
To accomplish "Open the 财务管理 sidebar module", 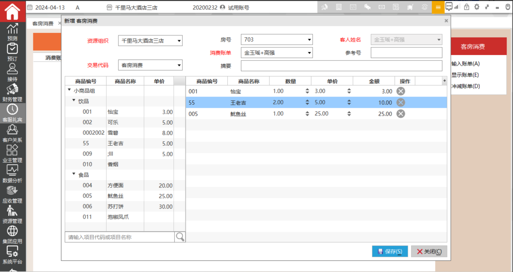I will coord(13,93).
